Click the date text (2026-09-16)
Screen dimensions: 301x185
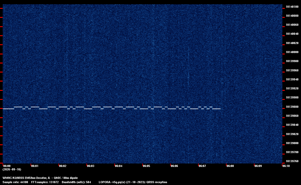click(12, 169)
